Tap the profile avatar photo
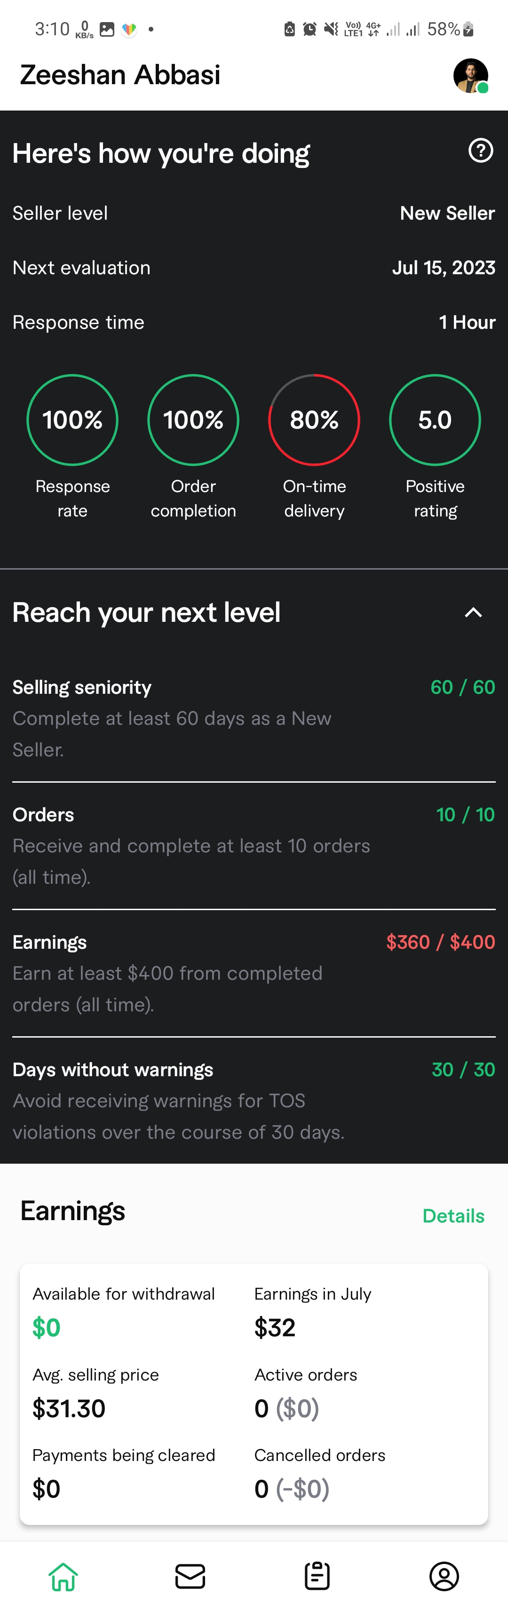Screen dimensions: 508x1611 [x=470, y=76]
